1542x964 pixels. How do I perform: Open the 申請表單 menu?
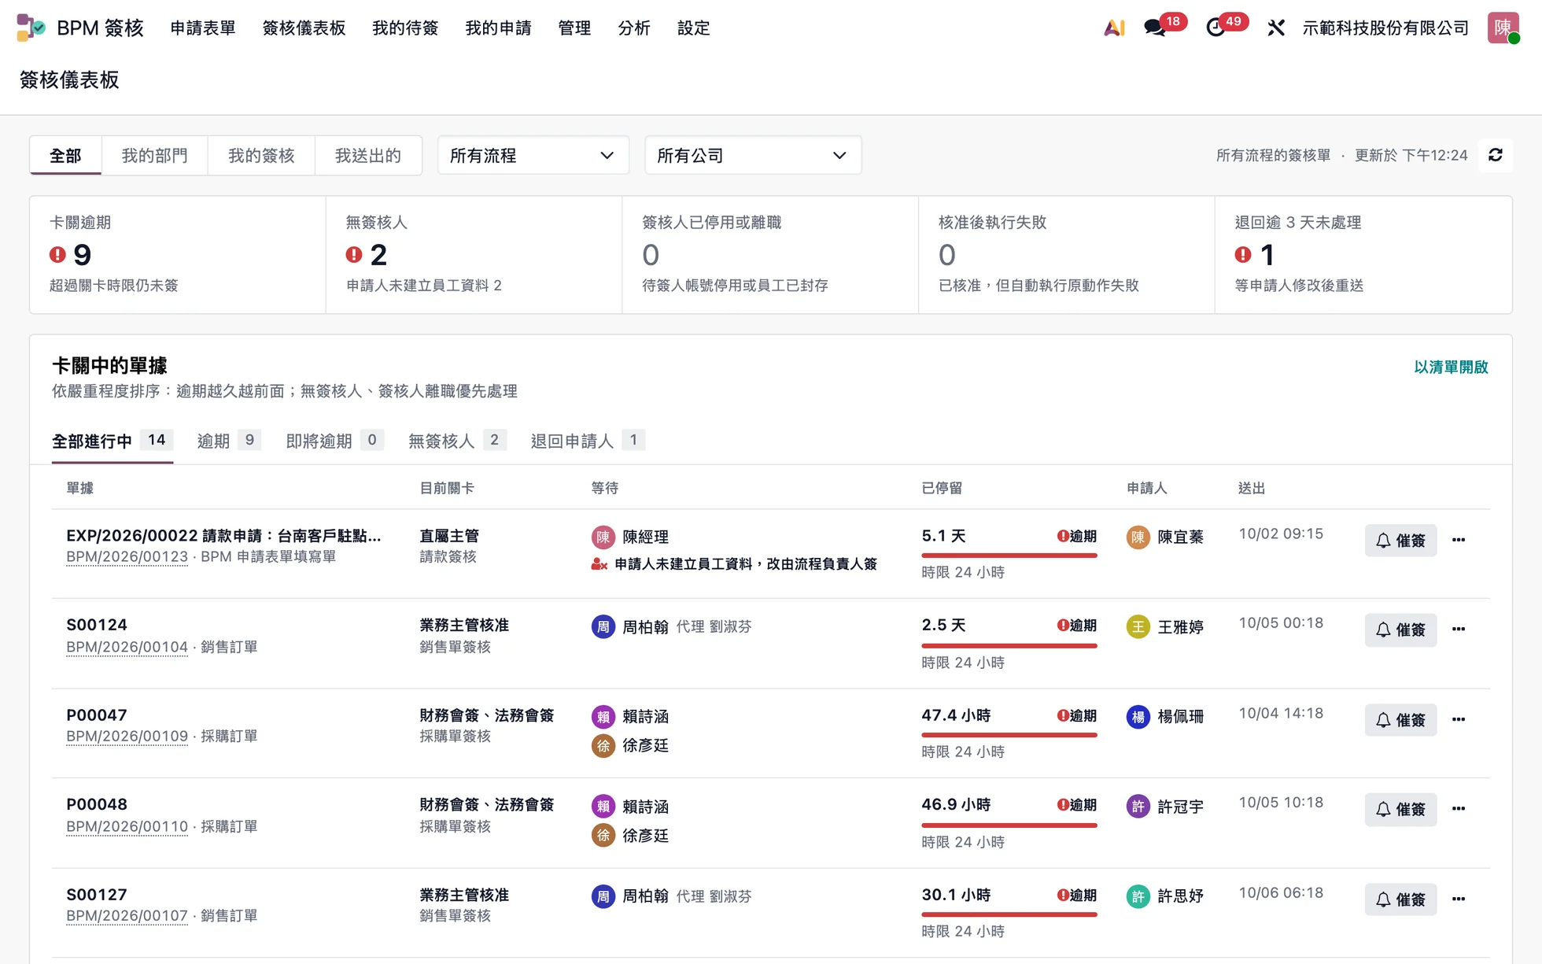(x=203, y=28)
